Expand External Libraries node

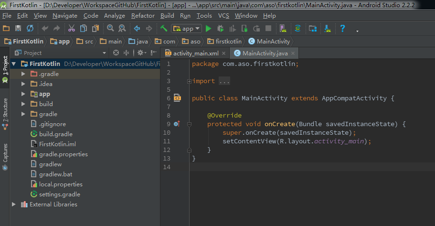click(13, 204)
